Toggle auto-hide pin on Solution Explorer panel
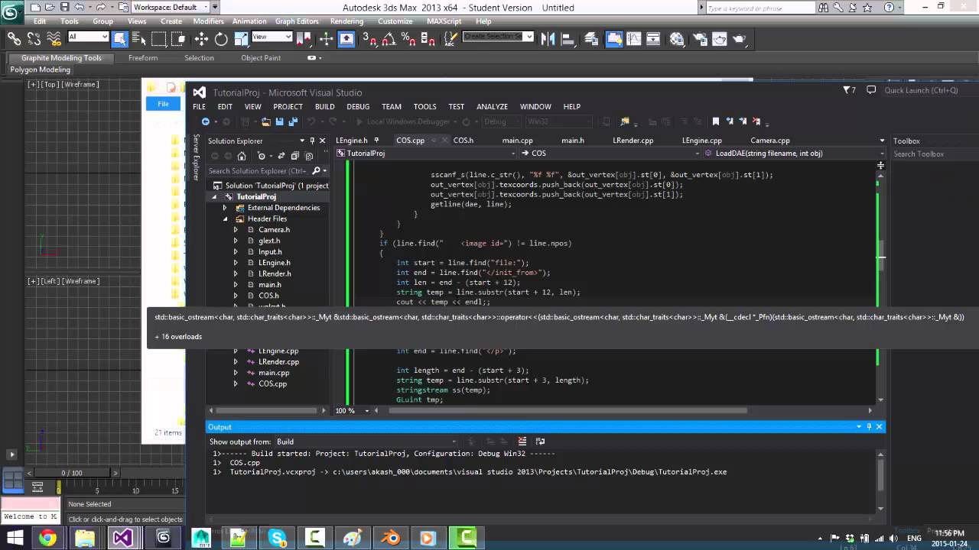Screen dimensions: 979x550 (312, 141)
